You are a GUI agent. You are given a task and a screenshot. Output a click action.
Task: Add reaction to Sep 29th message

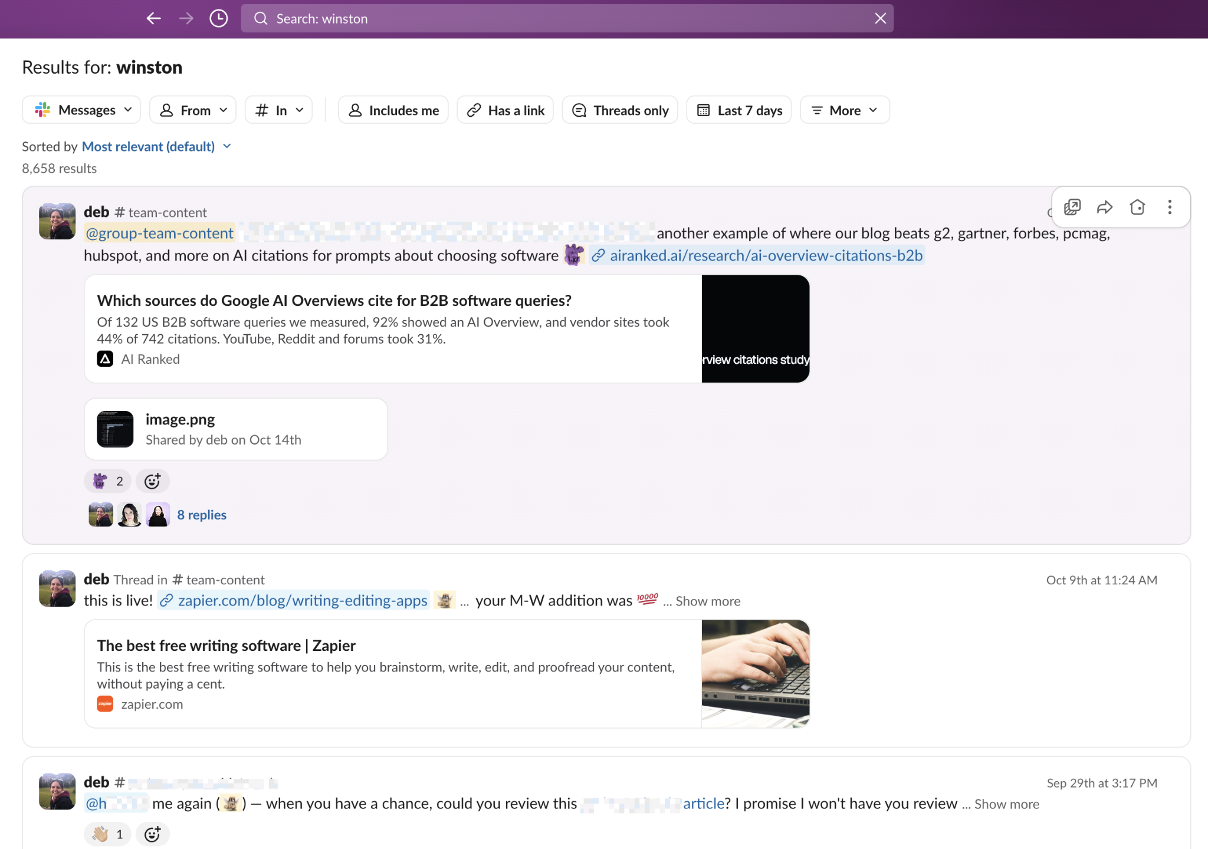tap(152, 834)
